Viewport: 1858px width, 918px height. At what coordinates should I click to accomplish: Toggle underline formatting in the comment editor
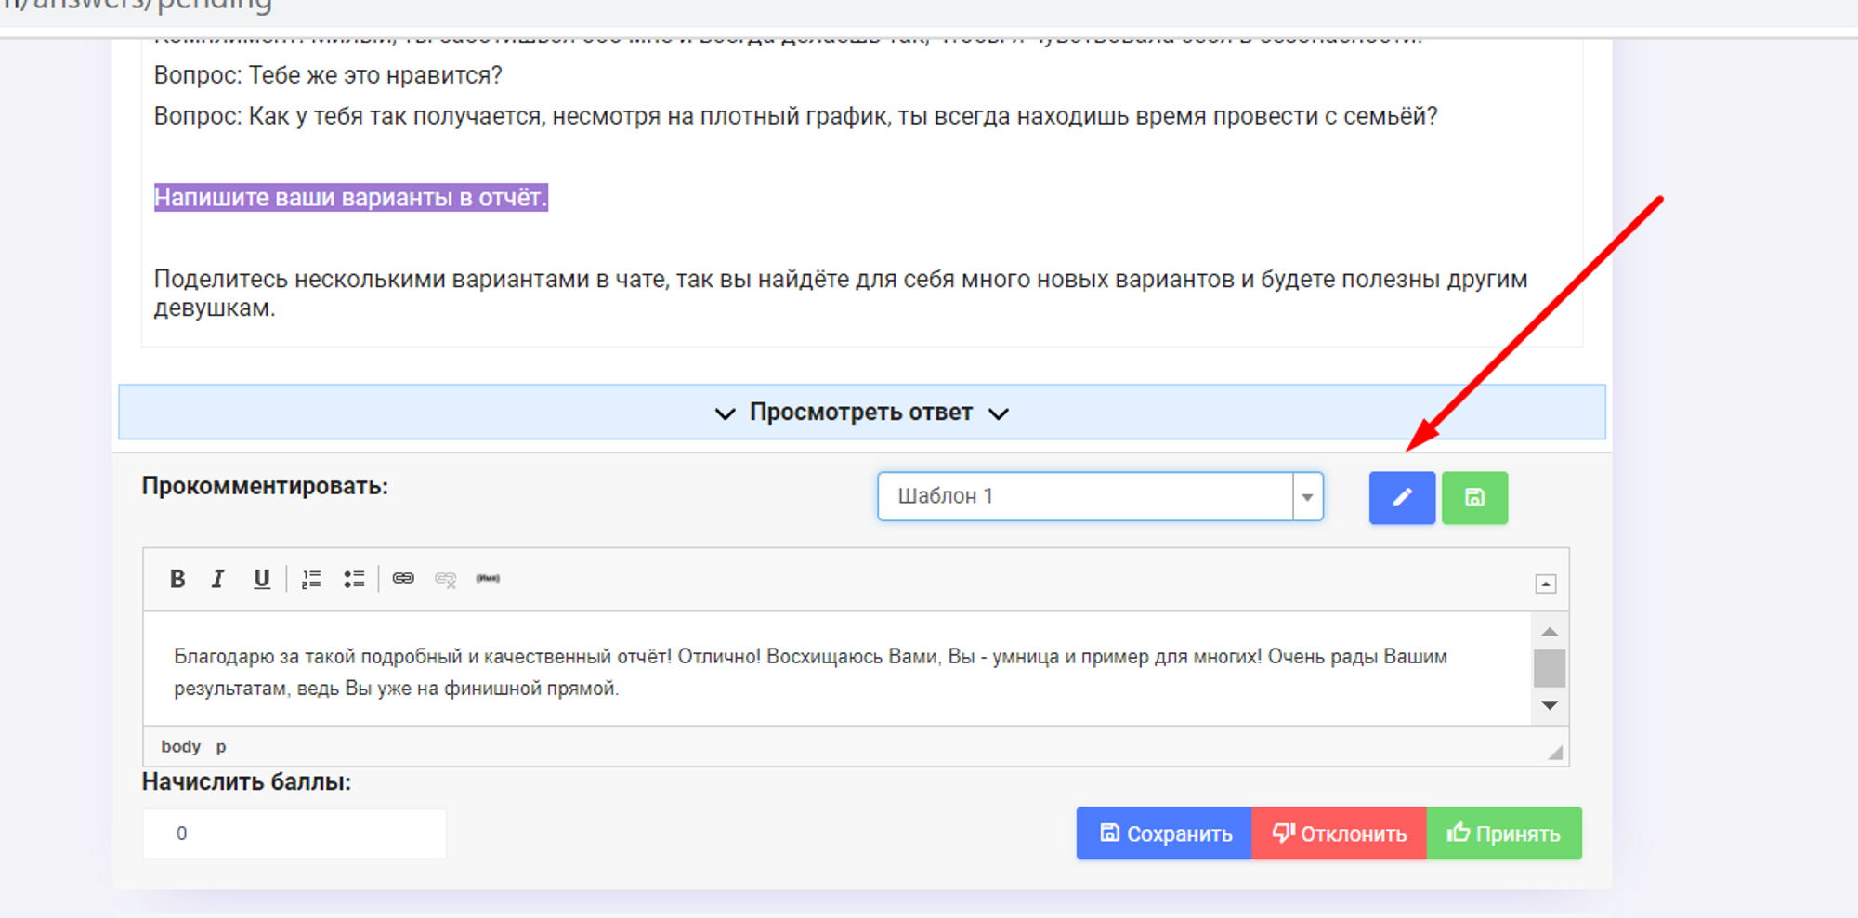click(262, 579)
